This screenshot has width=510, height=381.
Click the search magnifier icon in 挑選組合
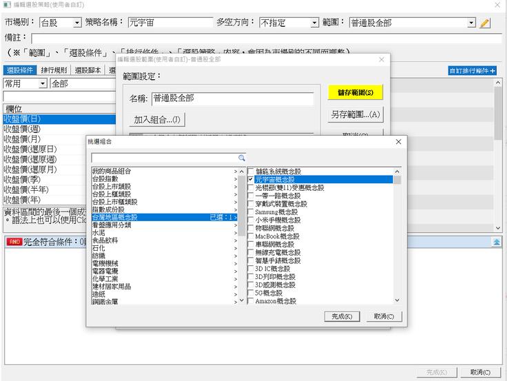tap(242, 158)
